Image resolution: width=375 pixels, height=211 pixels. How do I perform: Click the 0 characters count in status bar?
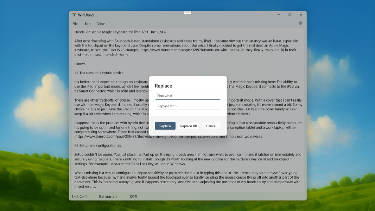(x=108, y=196)
